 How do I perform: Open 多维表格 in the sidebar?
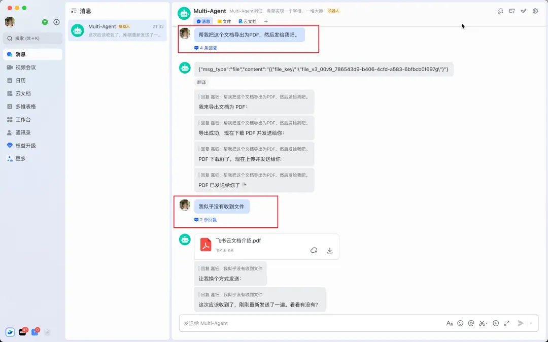pyautogui.click(x=33, y=107)
